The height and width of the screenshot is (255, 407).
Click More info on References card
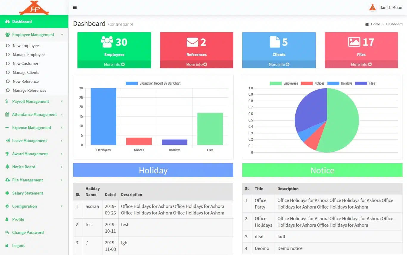coord(197,64)
